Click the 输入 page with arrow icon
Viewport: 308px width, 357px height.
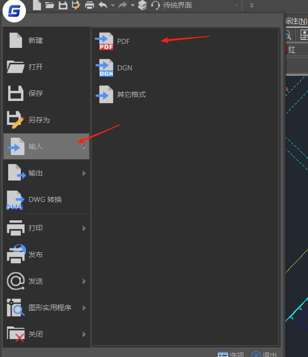16,146
